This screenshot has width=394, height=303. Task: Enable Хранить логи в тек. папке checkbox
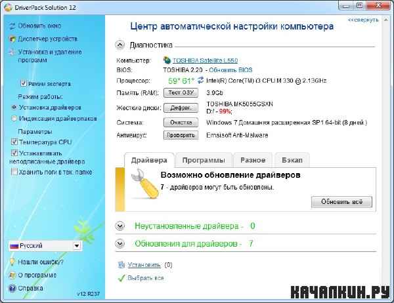(x=14, y=172)
